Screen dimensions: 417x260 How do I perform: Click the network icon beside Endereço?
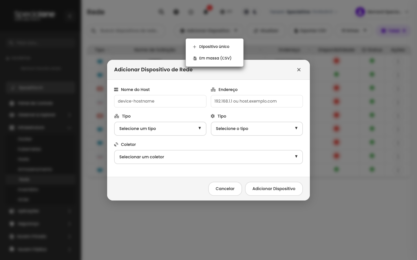pyautogui.click(x=213, y=90)
